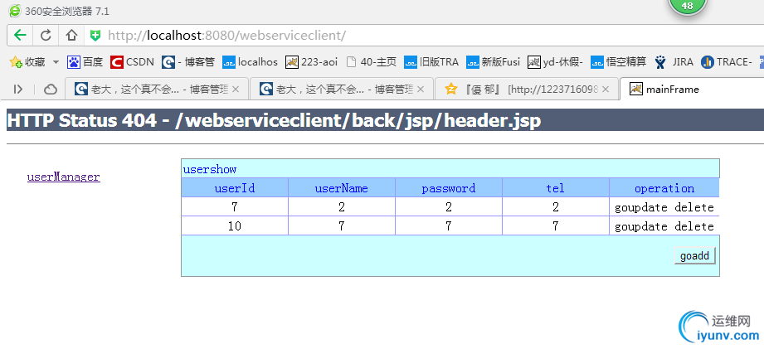Screen dimensions: 764x349
Task: Click the tab list sidebar toggle icon
Action: [x=18, y=89]
